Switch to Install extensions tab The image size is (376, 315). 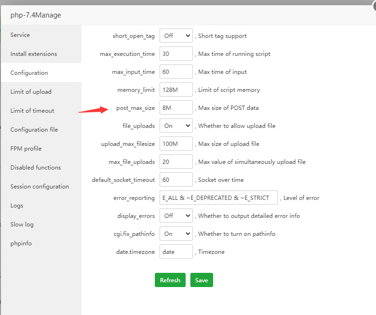pyautogui.click(x=34, y=54)
